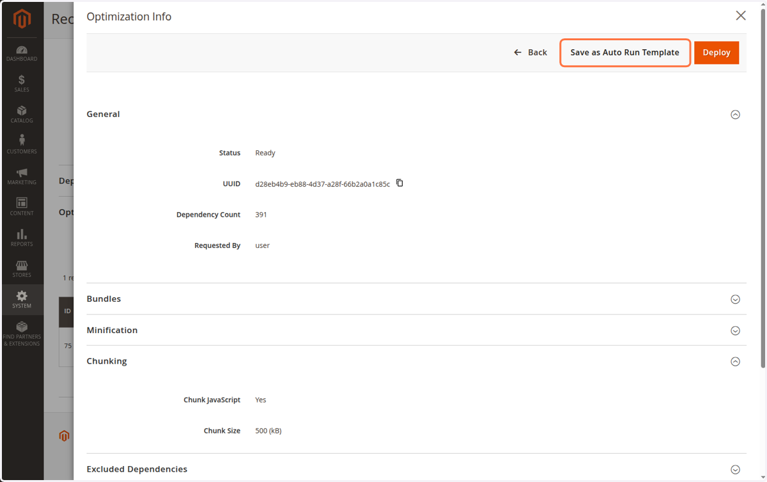This screenshot has height=482, width=767.
Task: Select the UUID value text
Action: click(x=322, y=184)
